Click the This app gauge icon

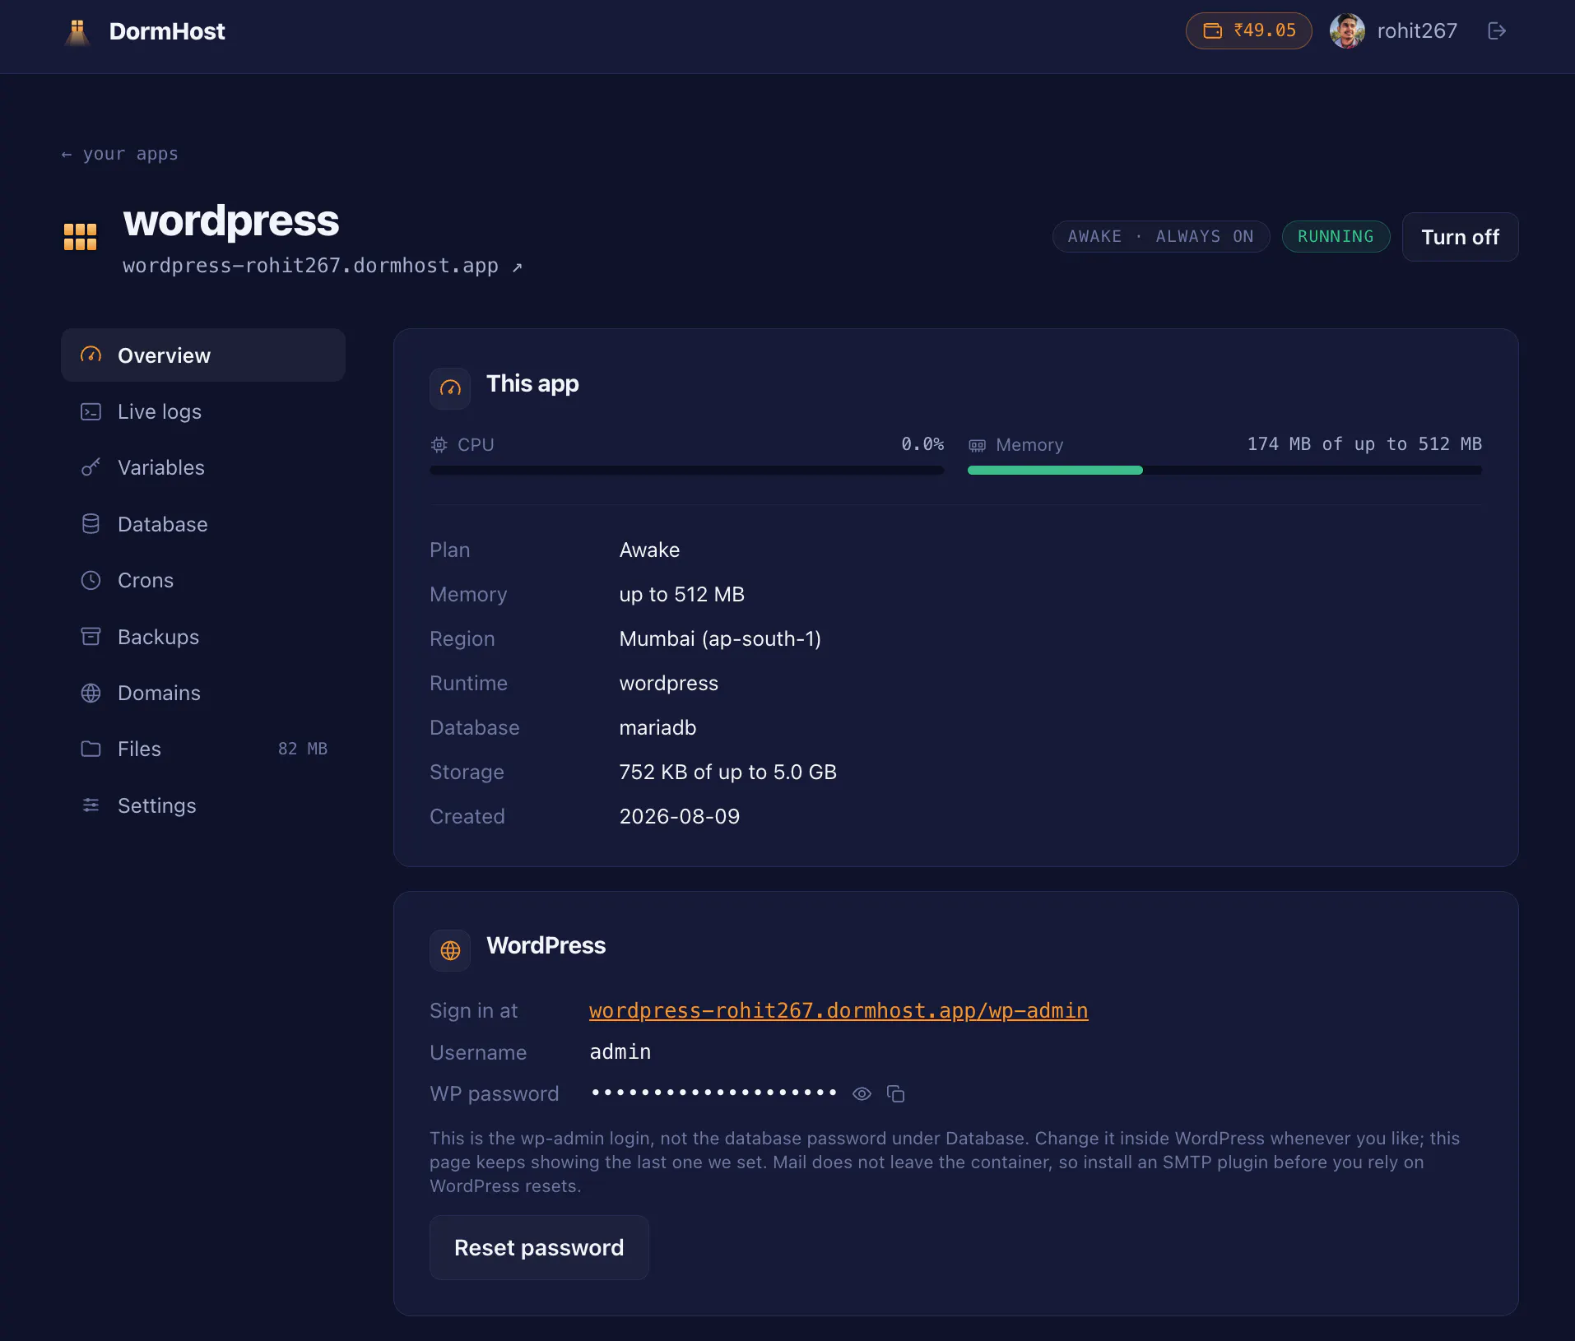450,388
